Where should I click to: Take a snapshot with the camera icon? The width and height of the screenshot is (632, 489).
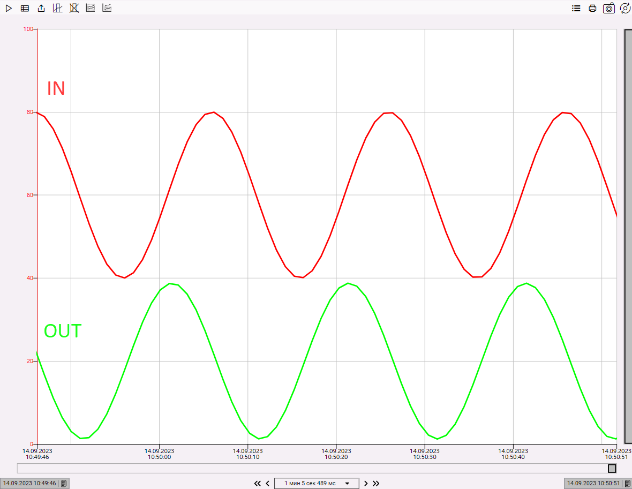609,8
